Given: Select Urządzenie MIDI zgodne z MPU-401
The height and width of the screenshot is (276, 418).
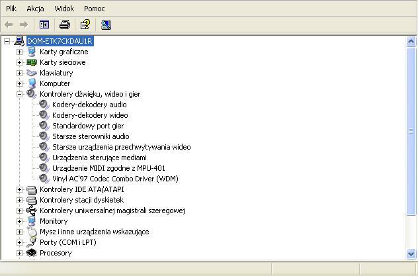Looking at the screenshot, I should [108, 168].
